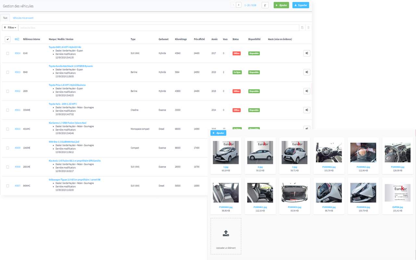Go to previous page of vehicles
The height and width of the screenshot is (260, 416).
click(233, 5)
